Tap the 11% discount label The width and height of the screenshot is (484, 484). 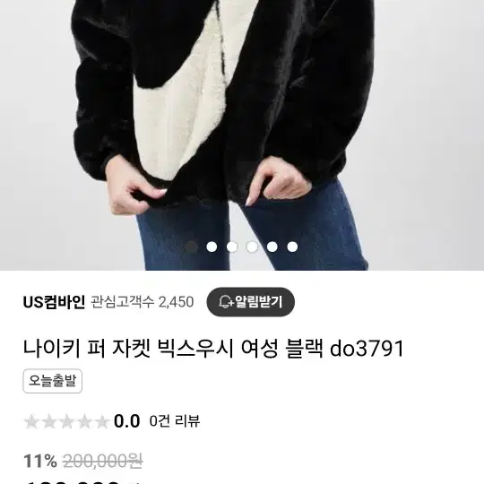(x=40, y=462)
